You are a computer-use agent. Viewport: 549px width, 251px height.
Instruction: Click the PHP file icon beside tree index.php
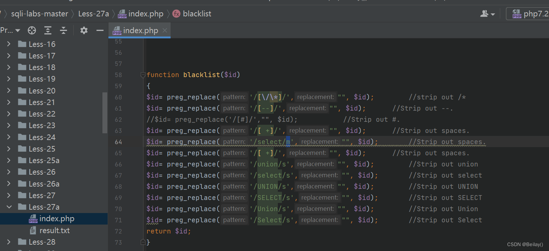coord(33,219)
